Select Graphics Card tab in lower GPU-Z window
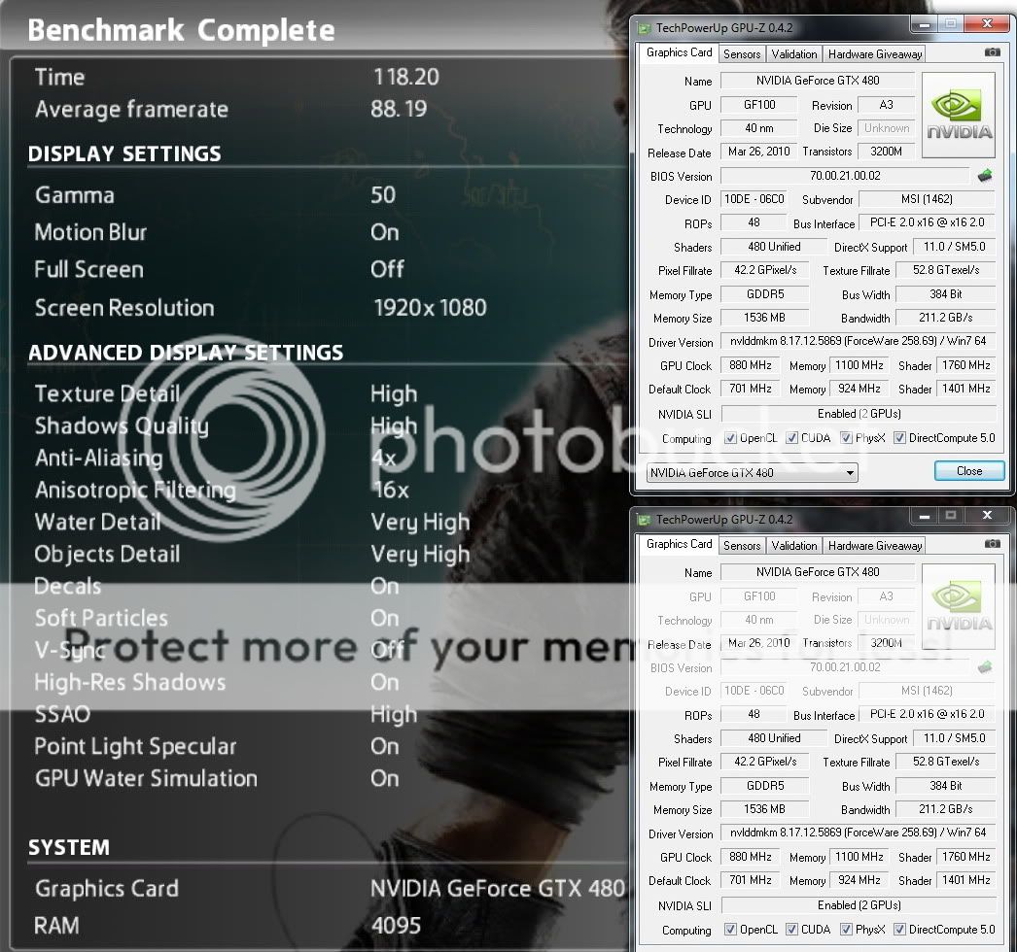 click(x=679, y=544)
